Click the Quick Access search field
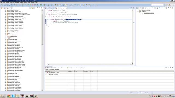The image size is (175, 98). [157, 5]
